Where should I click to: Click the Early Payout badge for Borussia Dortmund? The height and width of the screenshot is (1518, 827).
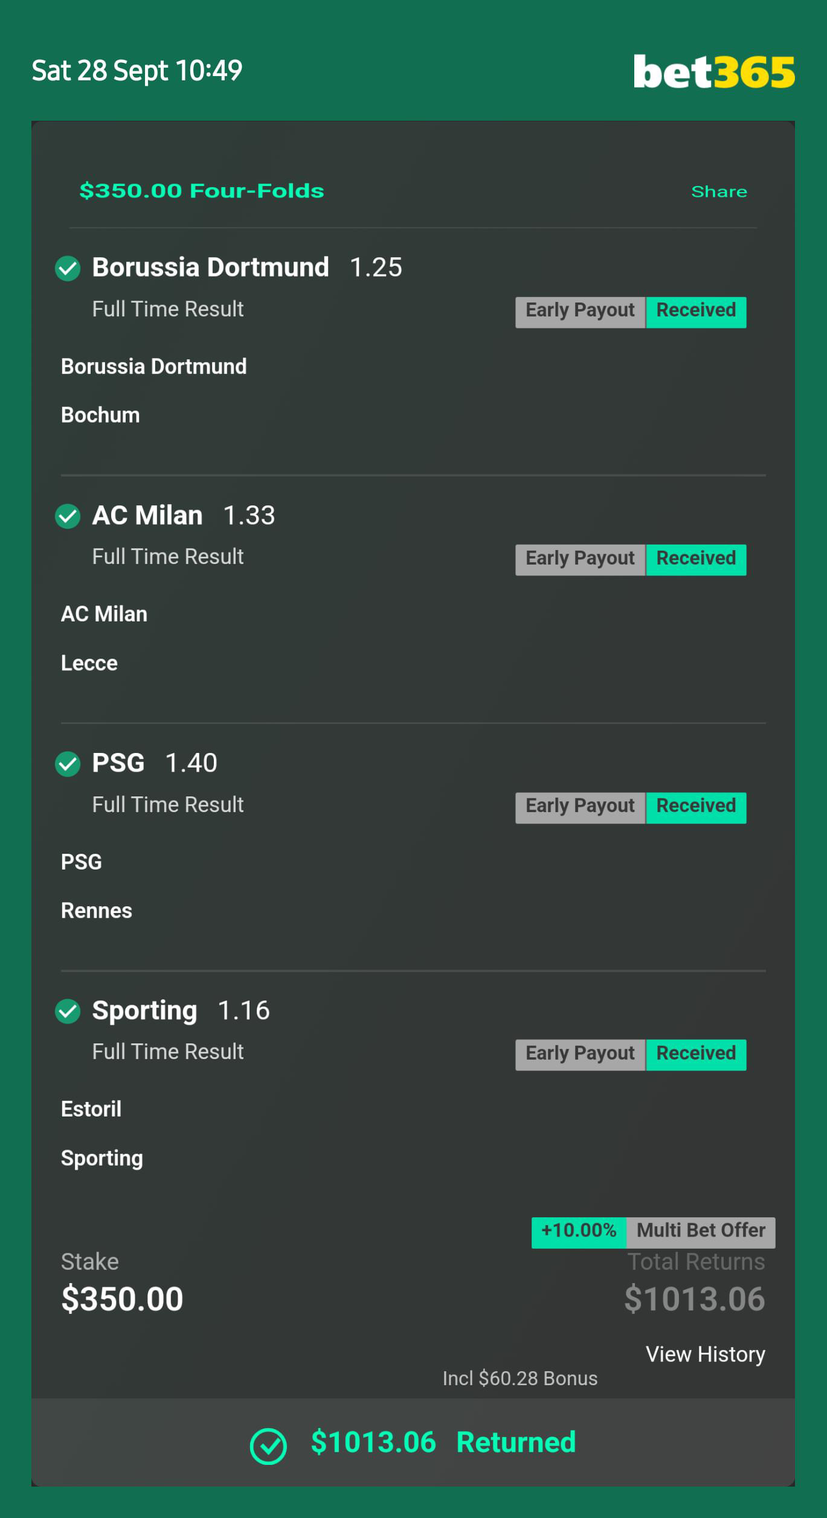(x=580, y=312)
